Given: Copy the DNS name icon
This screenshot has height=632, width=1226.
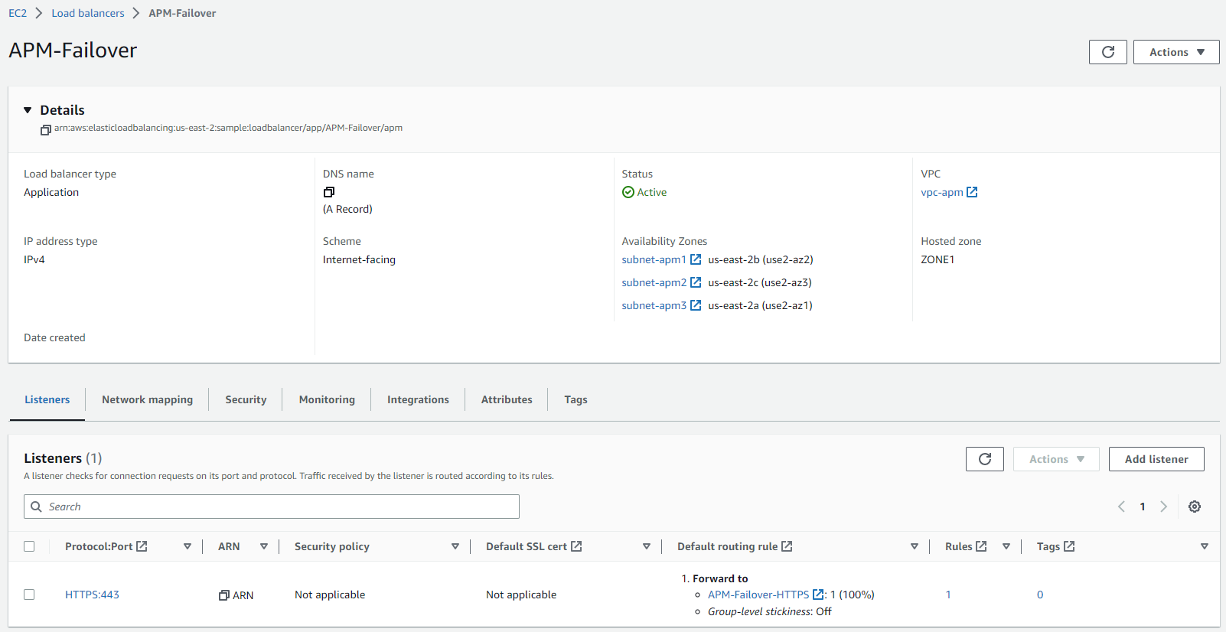Looking at the screenshot, I should [329, 192].
